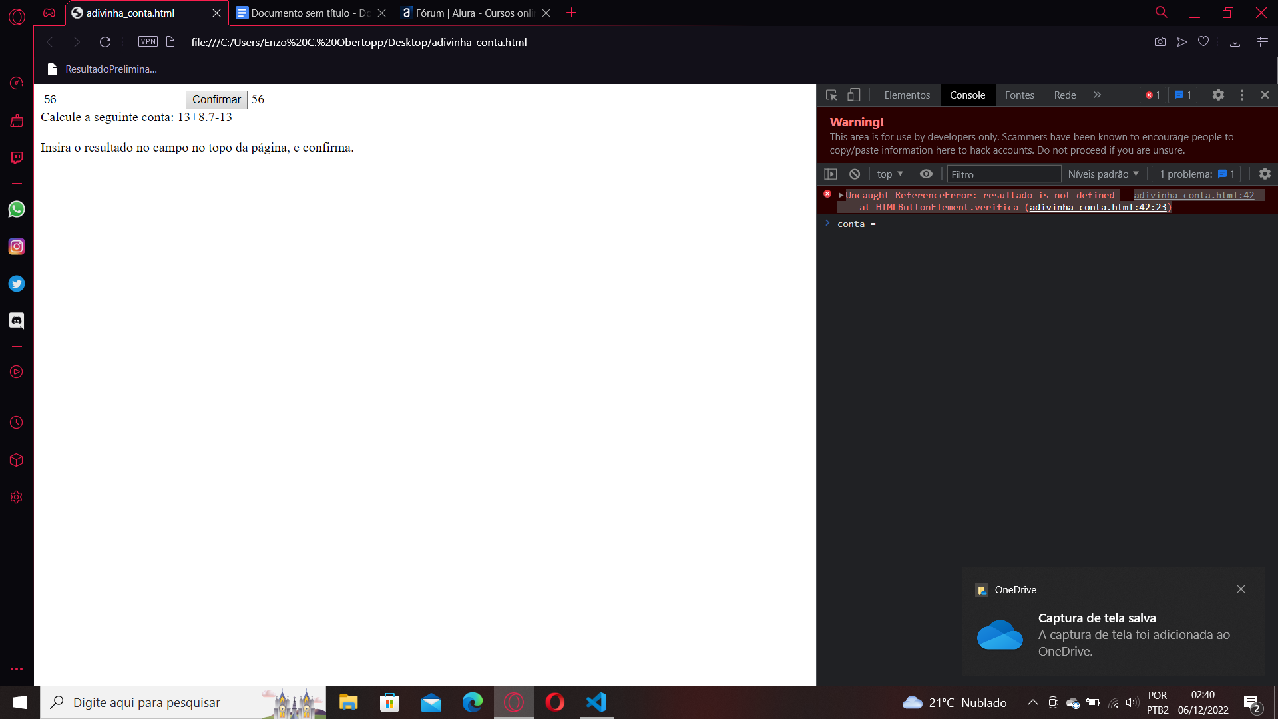Viewport: 1278px width, 719px height.
Task: Expand the uncaught ReferenceError message
Action: click(840, 195)
